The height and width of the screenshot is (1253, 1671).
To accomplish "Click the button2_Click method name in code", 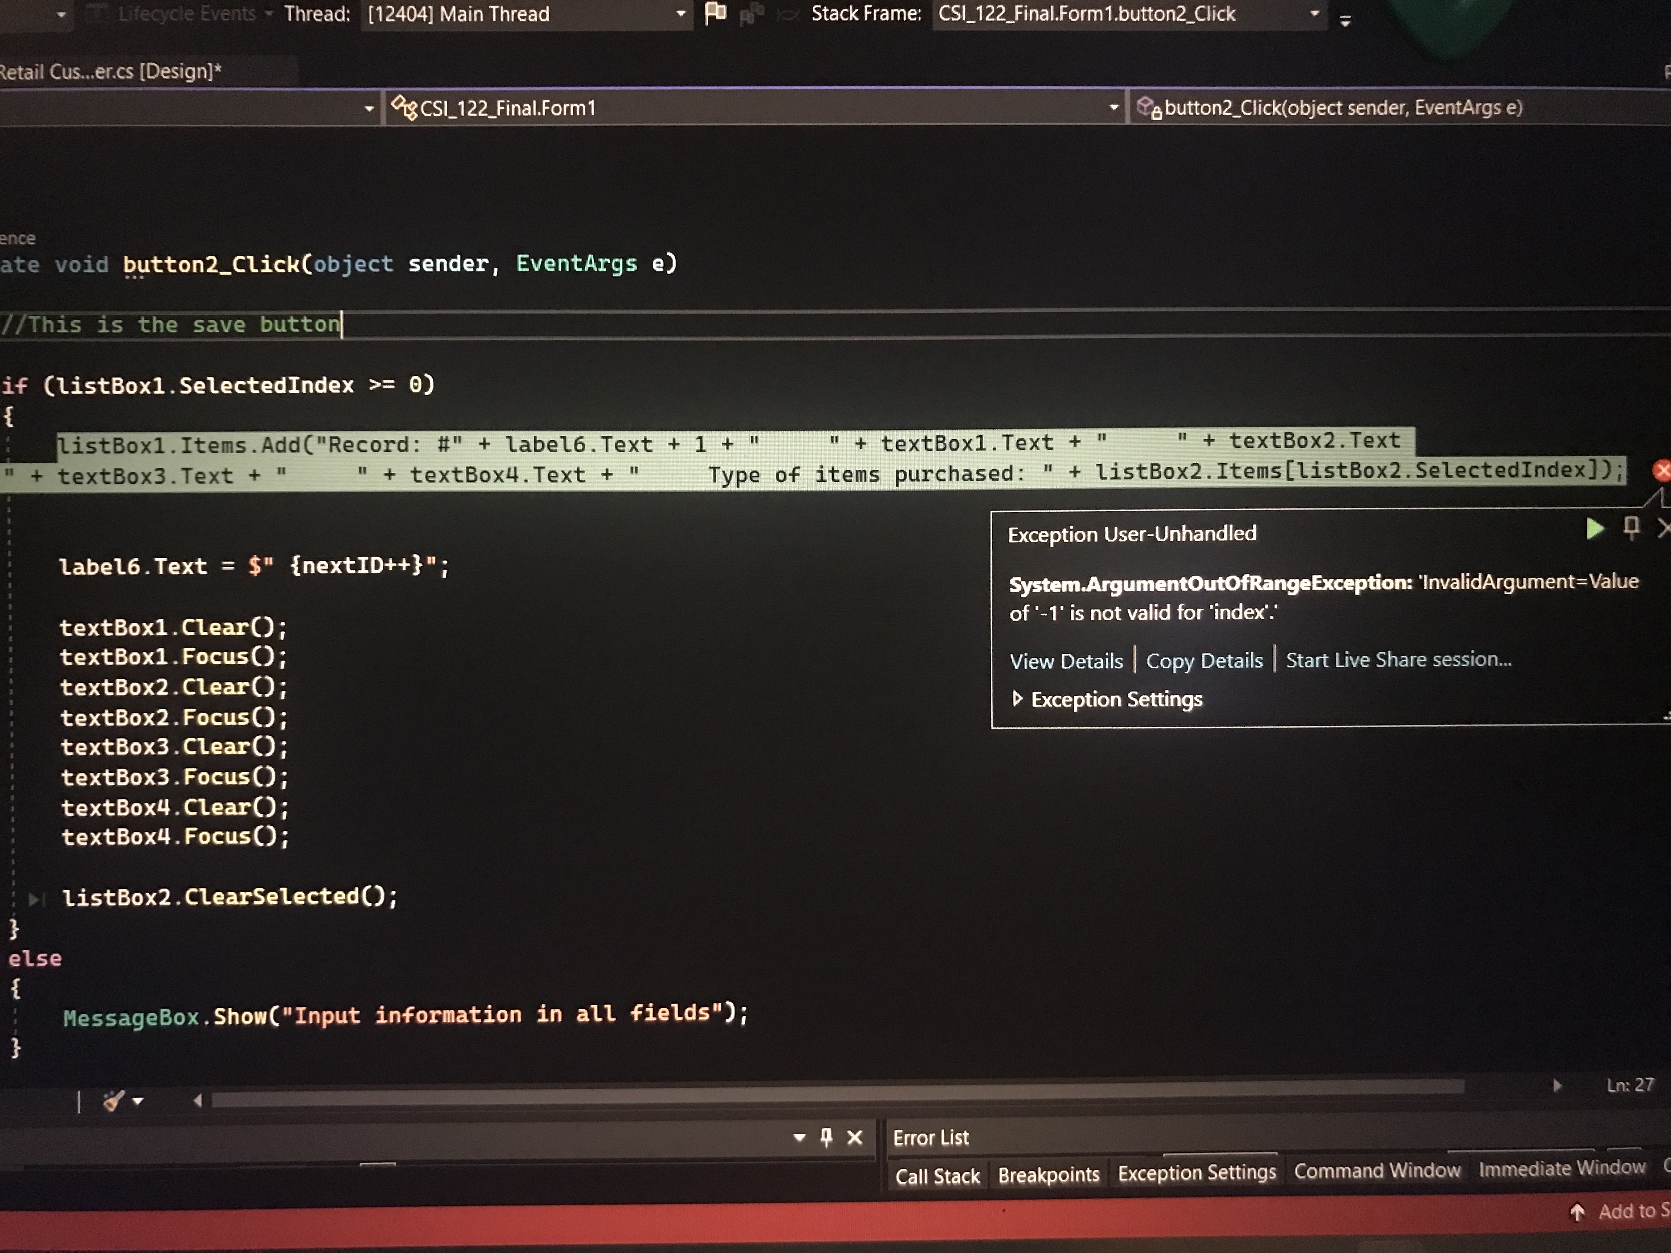I will pyautogui.click(x=211, y=264).
